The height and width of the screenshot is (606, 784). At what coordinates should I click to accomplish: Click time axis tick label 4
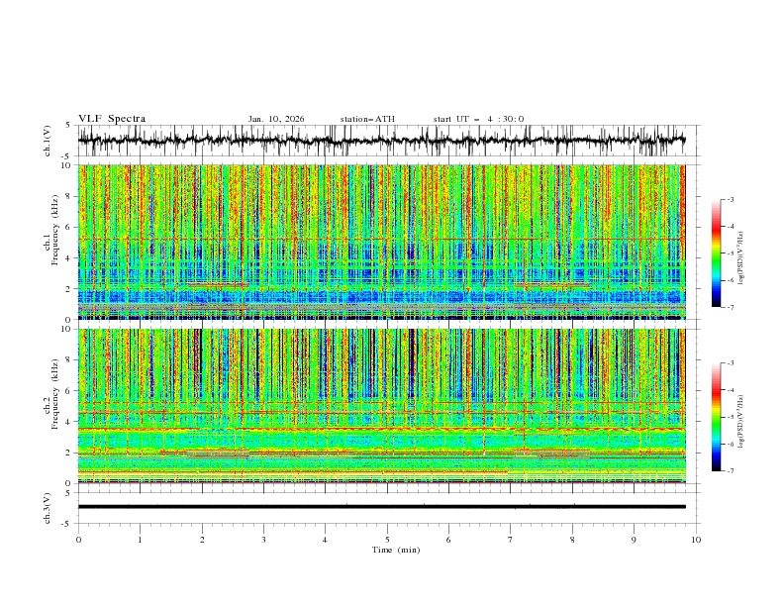325,540
